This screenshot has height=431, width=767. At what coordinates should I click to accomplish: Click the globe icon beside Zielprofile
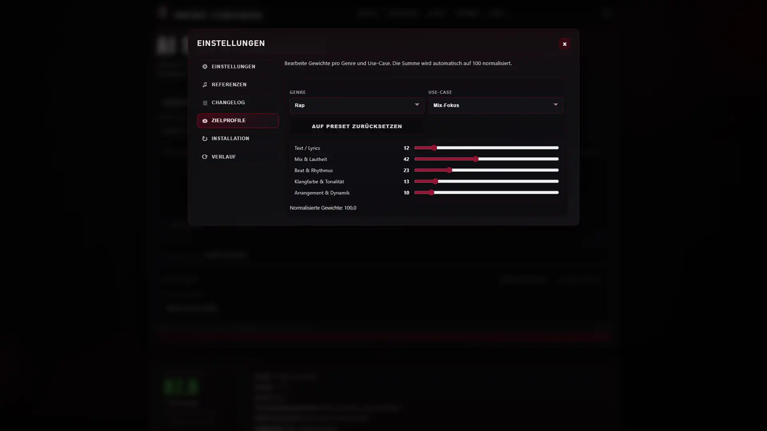205,121
